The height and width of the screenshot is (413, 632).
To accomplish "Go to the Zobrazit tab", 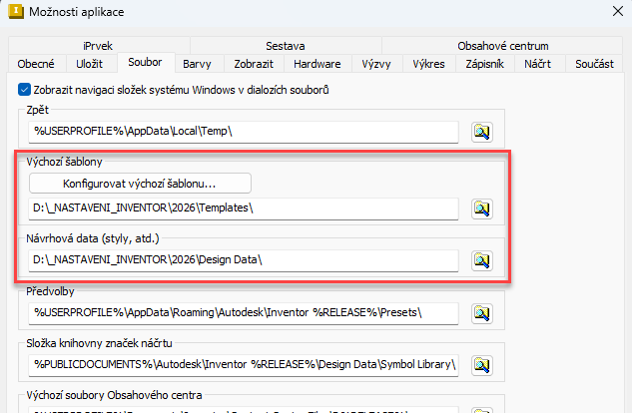I will [254, 64].
